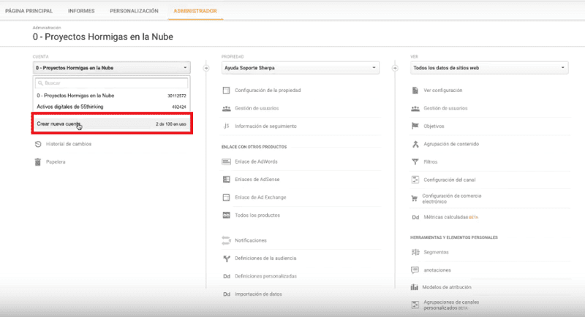
Task: Collapse the Cuenta account dropdown
Action: point(112,68)
